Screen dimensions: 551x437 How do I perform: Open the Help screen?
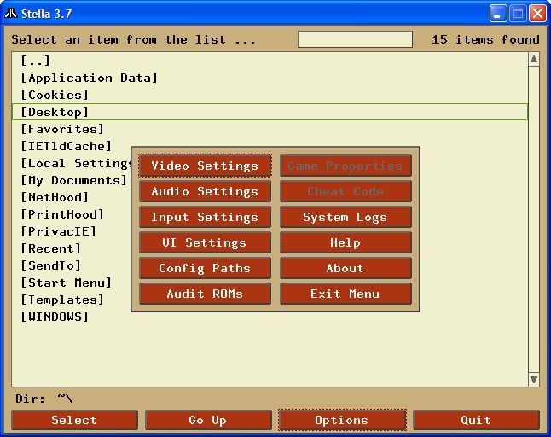[x=345, y=242]
